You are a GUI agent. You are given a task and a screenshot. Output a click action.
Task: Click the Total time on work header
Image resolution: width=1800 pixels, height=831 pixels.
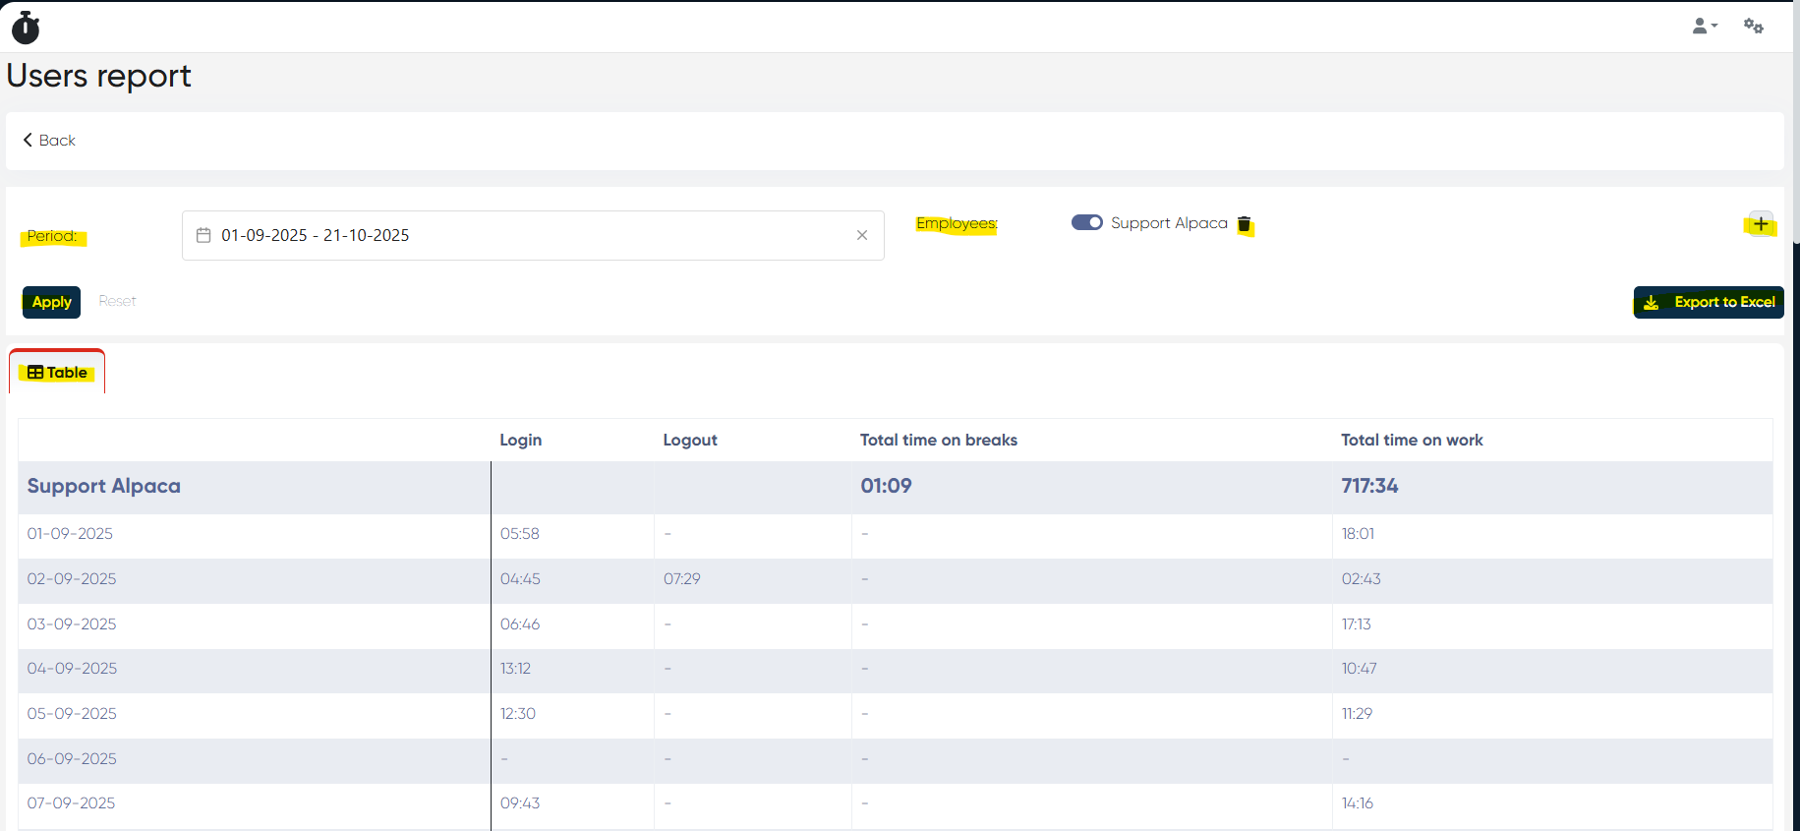[x=1412, y=441]
